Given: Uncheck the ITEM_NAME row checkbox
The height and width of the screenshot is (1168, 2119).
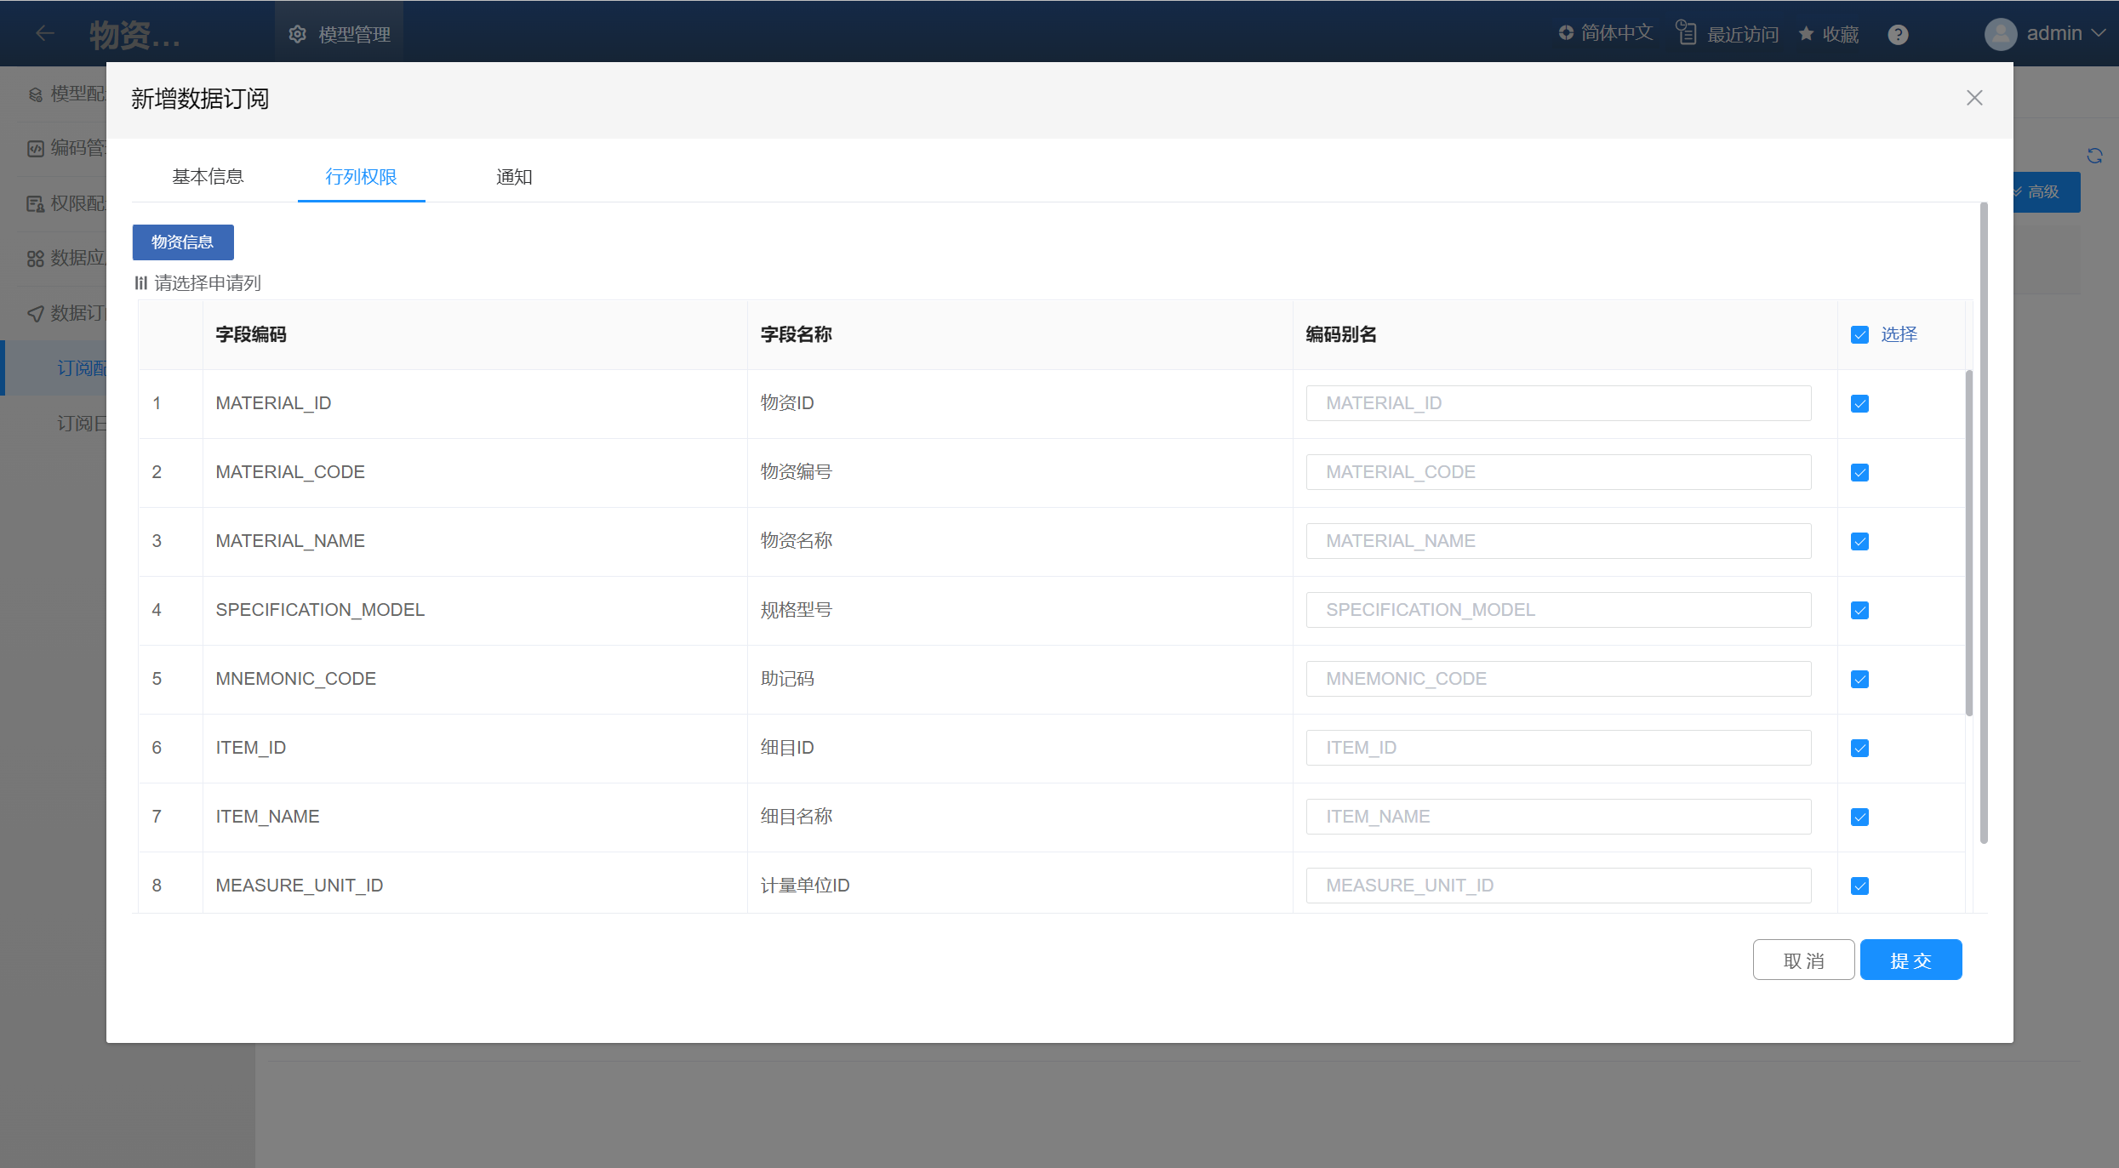Looking at the screenshot, I should click(x=1859, y=818).
